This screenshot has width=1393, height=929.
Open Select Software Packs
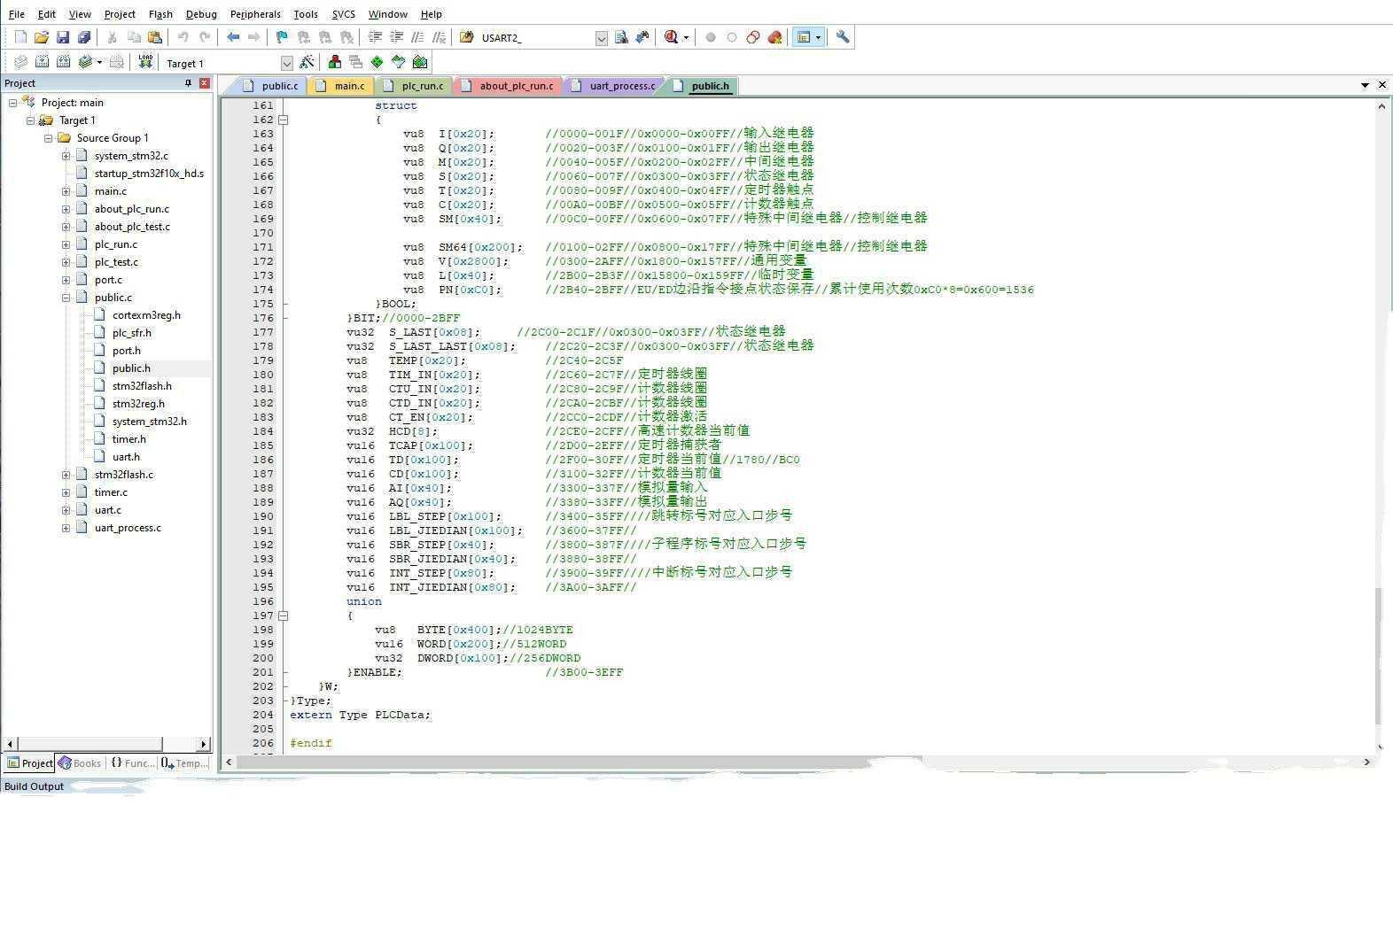pyautogui.click(x=399, y=62)
